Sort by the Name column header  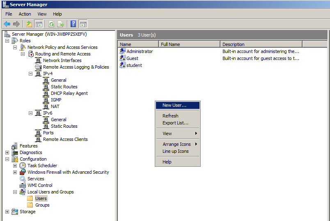click(138, 44)
